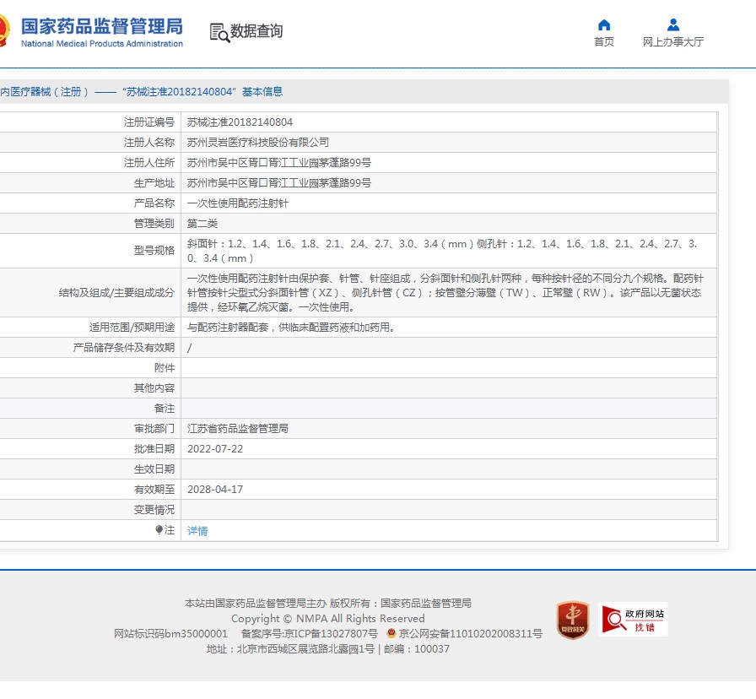The height and width of the screenshot is (699, 756).
Task: Select the 苏械注准20182140804 registration number cell
Action: coord(240,122)
